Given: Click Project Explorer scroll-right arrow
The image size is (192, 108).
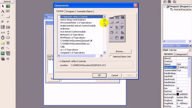Looking at the screenshot, I should [190, 41].
